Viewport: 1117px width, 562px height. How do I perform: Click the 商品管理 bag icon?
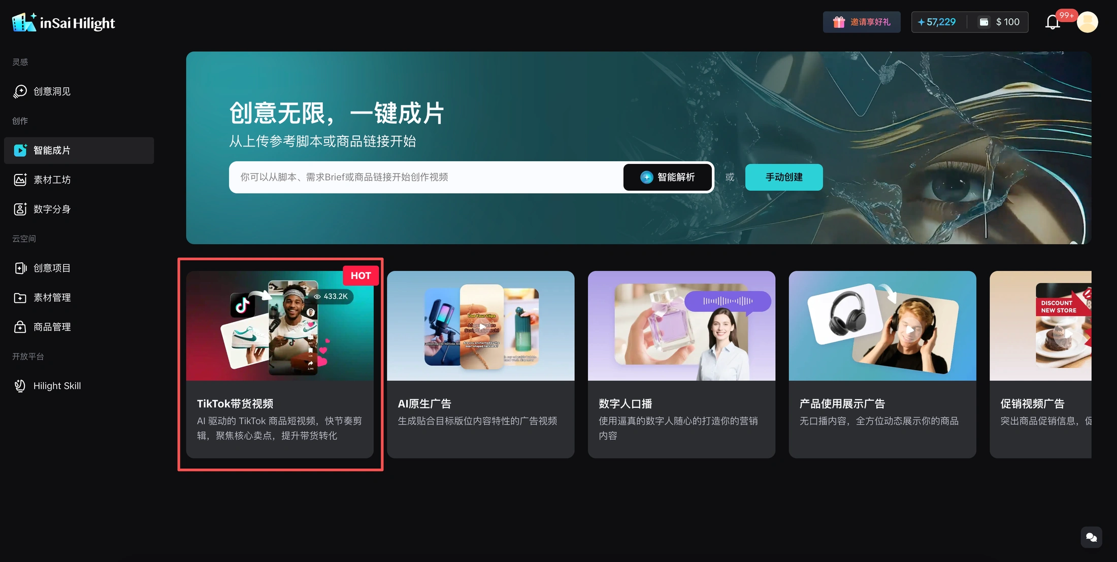tap(20, 327)
